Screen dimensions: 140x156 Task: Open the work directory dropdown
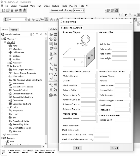pyautogui.click(x=84, y=10)
